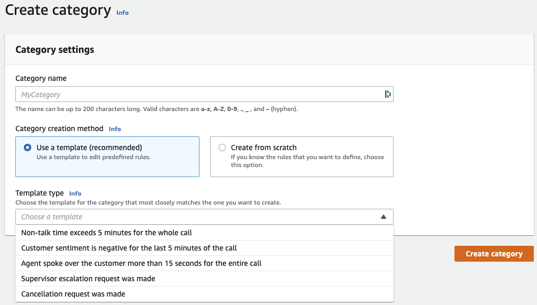The height and width of the screenshot is (305, 537).
Task: Open Info link next to Category creation method
Action: pyautogui.click(x=115, y=129)
